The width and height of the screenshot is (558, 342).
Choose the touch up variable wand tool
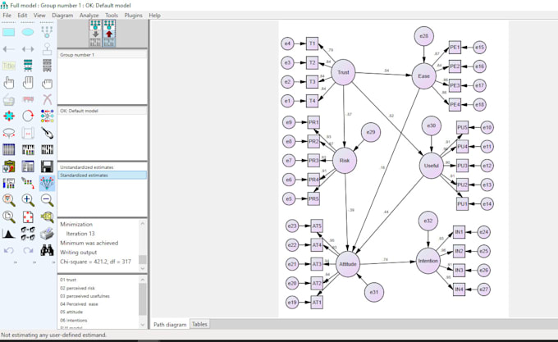(47, 133)
